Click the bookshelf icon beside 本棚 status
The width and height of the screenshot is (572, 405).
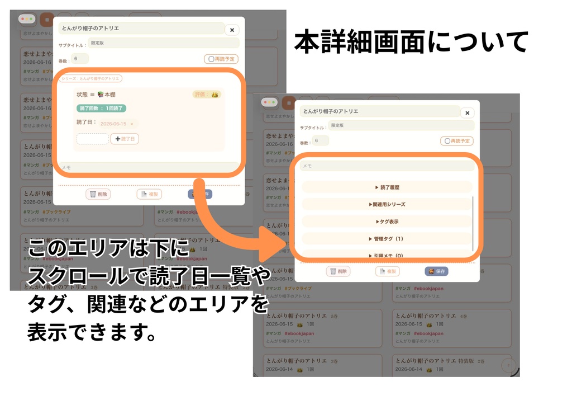[101, 95]
